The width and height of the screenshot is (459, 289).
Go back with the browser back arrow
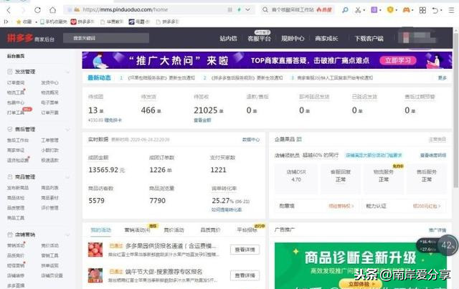pyautogui.click(x=9, y=10)
